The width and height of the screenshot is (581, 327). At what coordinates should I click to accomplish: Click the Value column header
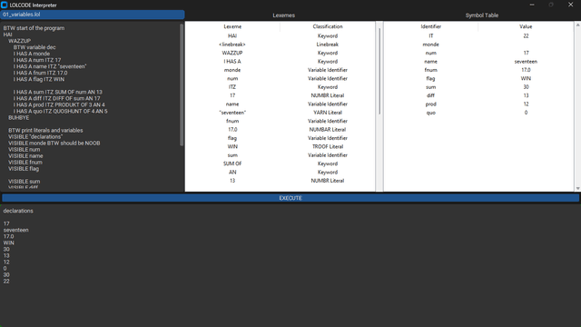click(x=526, y=26)
